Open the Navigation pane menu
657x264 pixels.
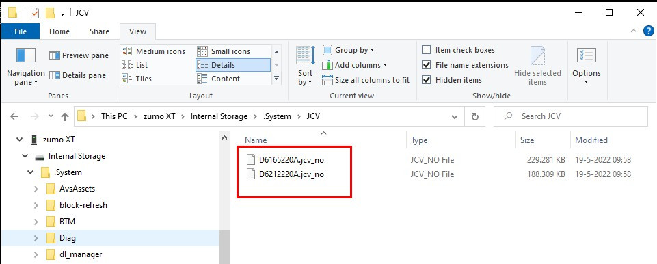pos(25,67)
